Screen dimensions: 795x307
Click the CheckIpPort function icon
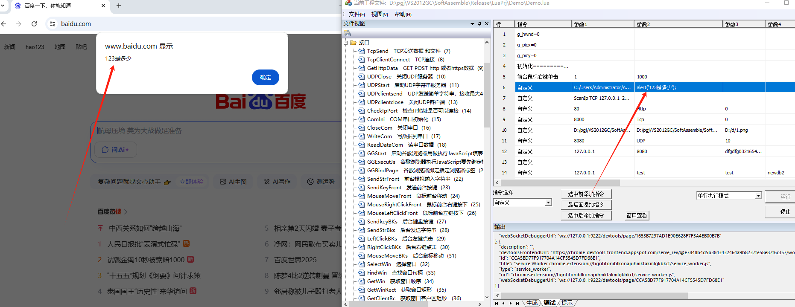point(361,110)
